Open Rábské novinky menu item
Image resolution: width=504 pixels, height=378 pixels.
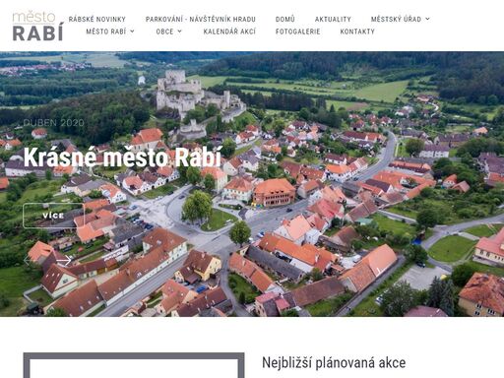[x=97, y=19]
